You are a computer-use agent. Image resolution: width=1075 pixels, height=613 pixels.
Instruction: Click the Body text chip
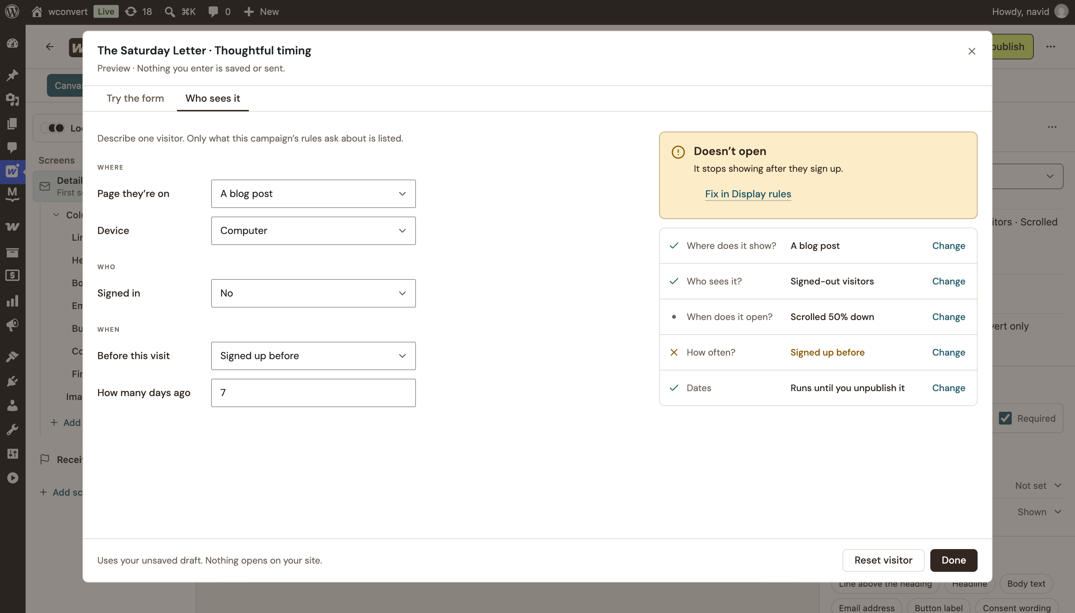pyautogui.click(x=1026, y=583)
